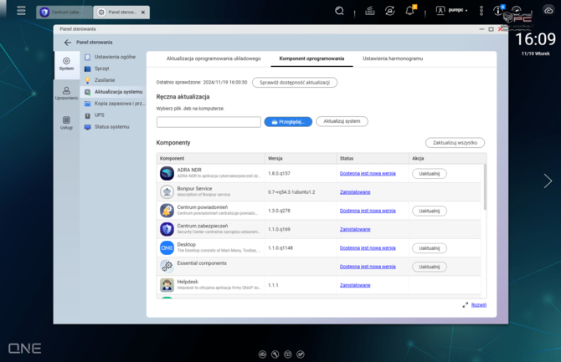The width and height of the screenshot is (561, 362).
Task: Open the system info icon with badge
Action: coord(498,10)
